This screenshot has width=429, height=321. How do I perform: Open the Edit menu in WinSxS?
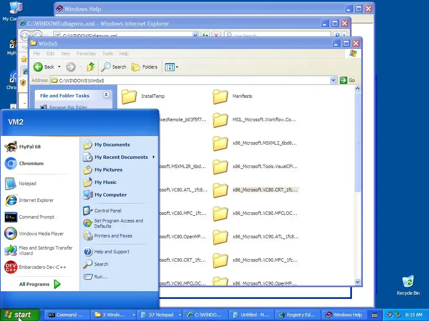50,53
